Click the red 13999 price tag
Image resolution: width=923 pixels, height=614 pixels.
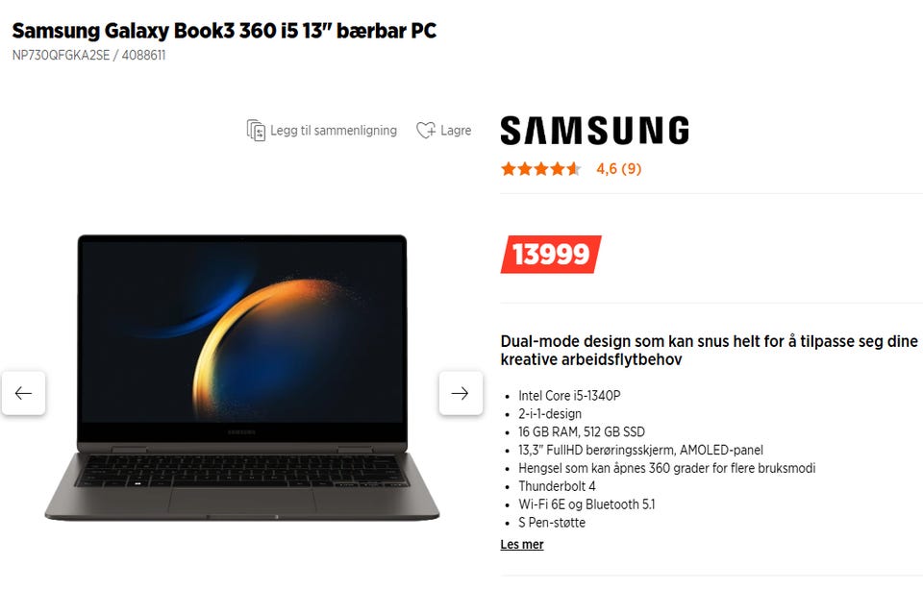(551, 254)
